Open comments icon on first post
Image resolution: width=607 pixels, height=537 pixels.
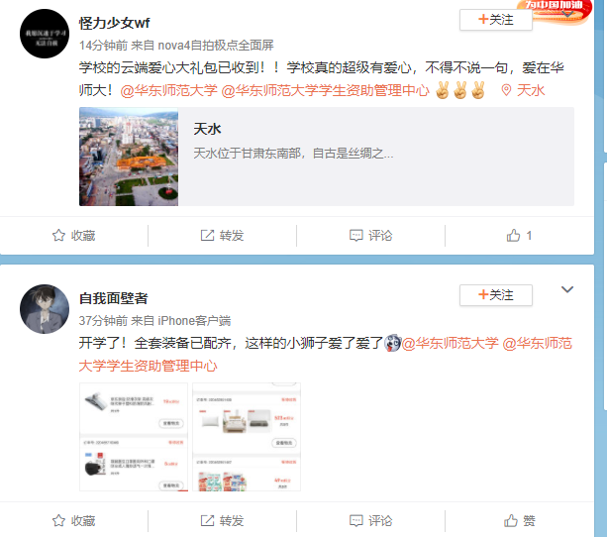[x=355, y=235]
